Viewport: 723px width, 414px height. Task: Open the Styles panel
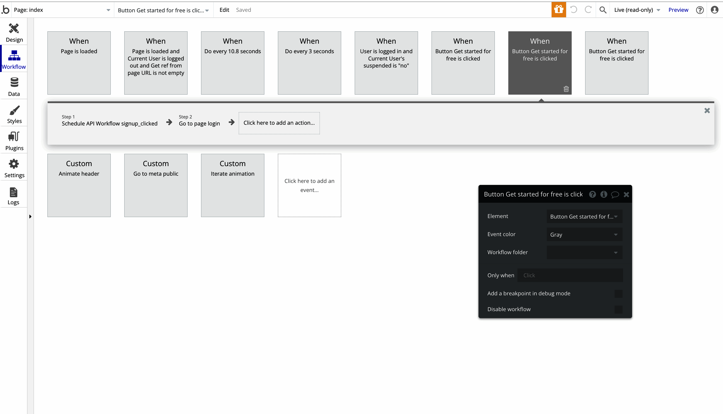(x=14, y=113)
